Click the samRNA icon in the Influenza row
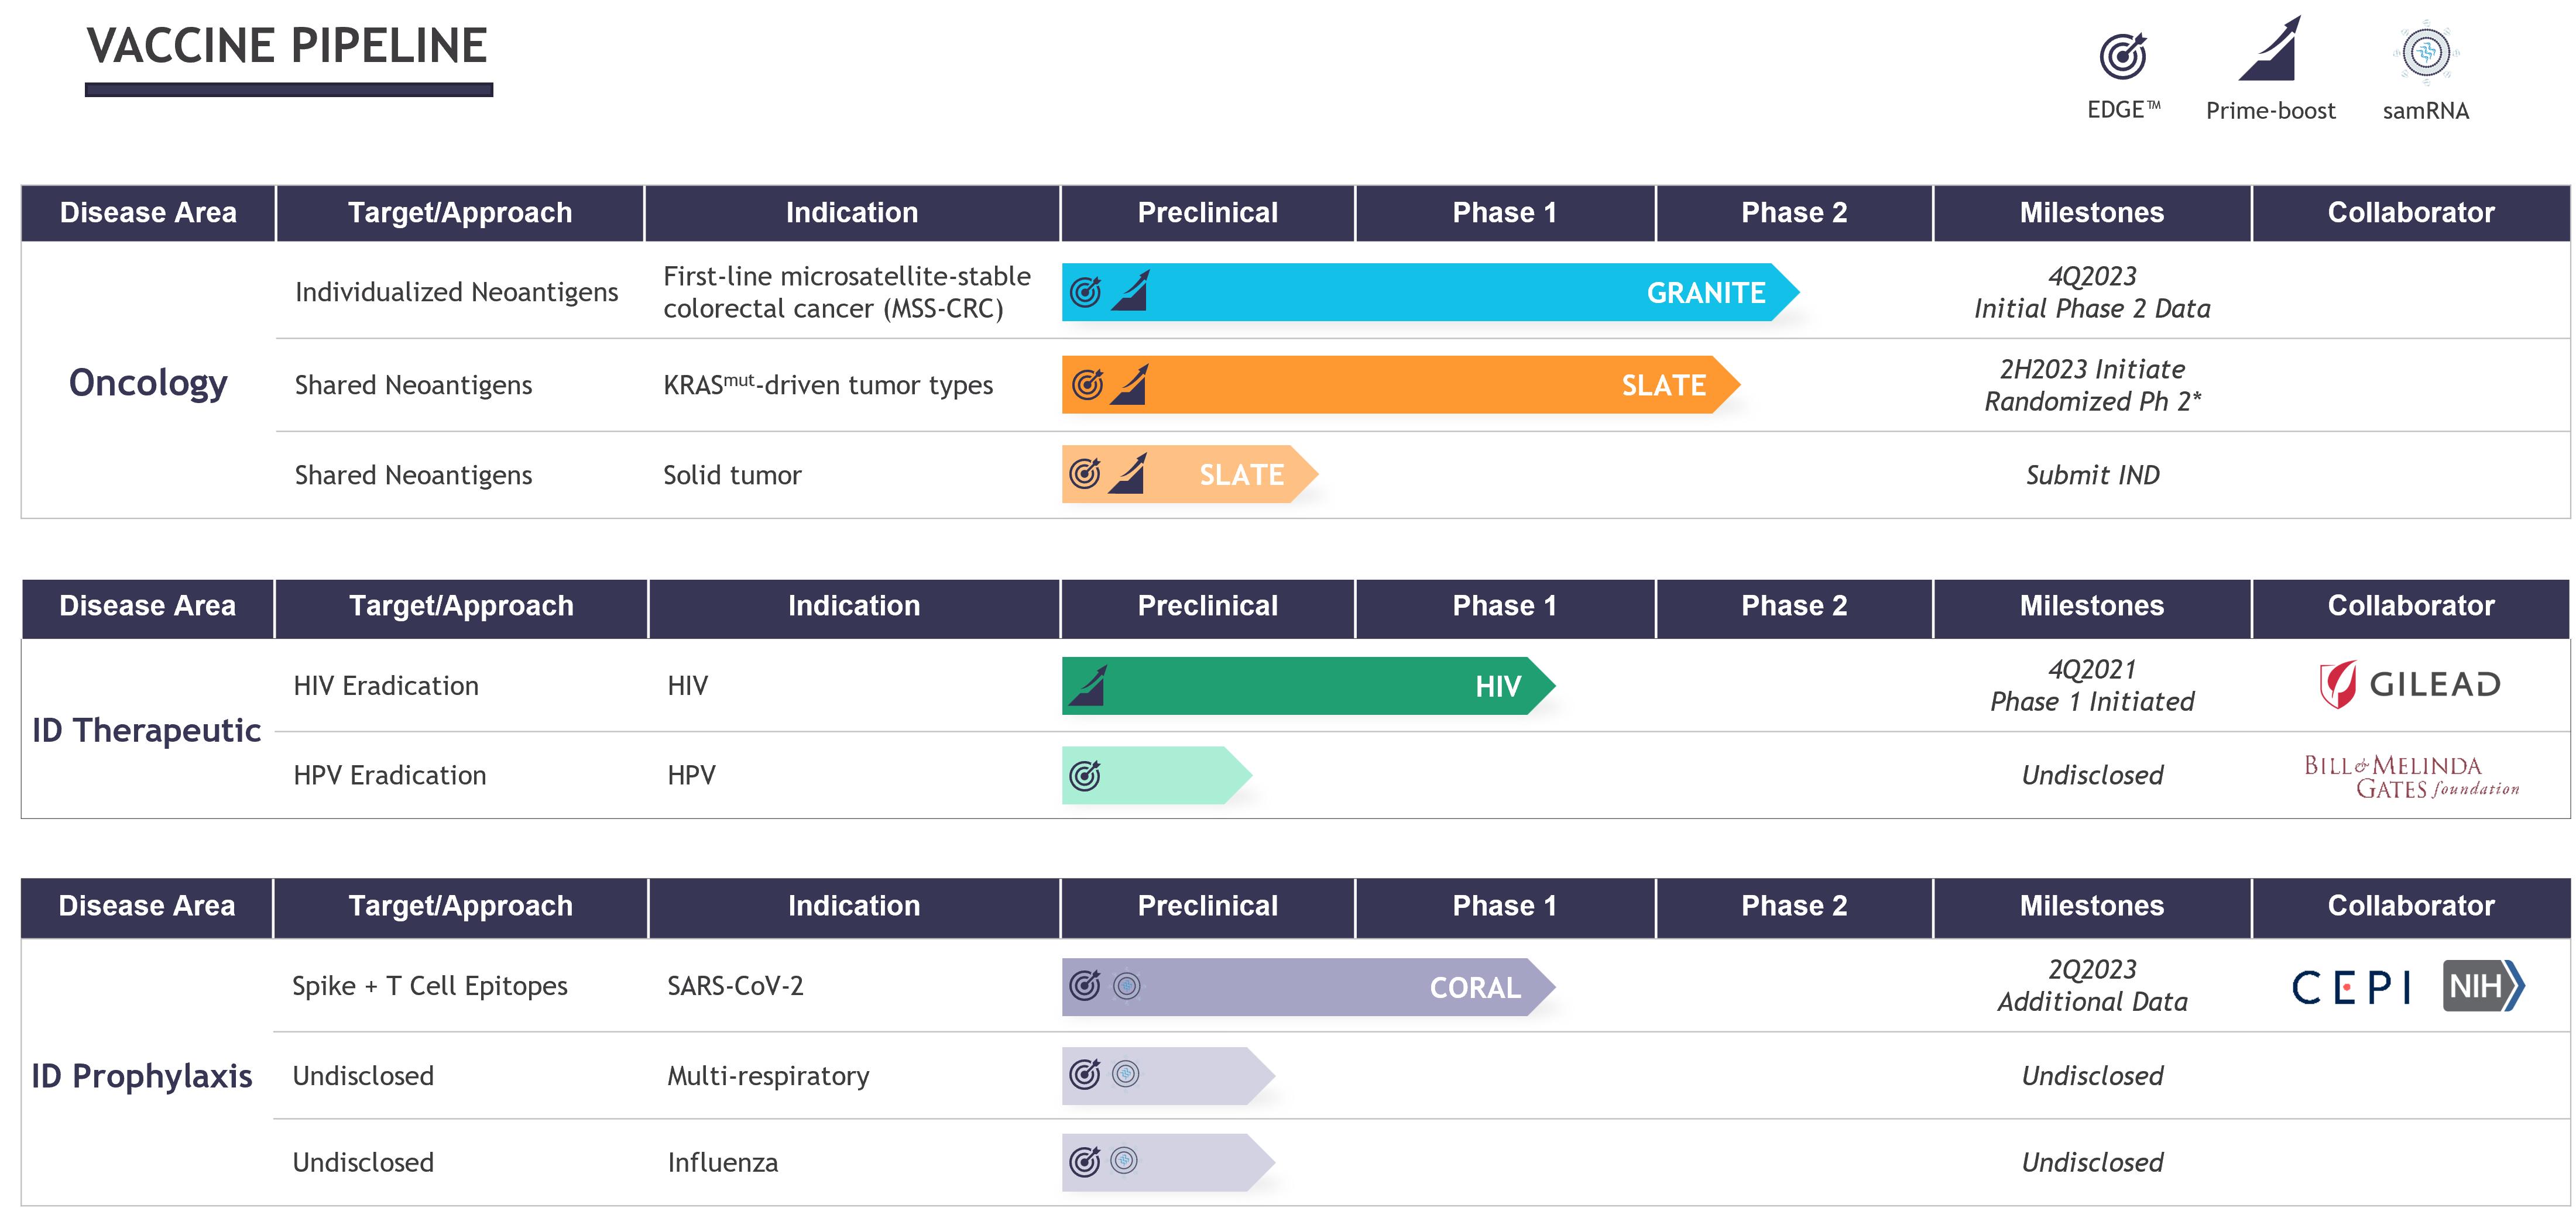Viewport: 2576px width, 1208px height. [1125, 1161]
